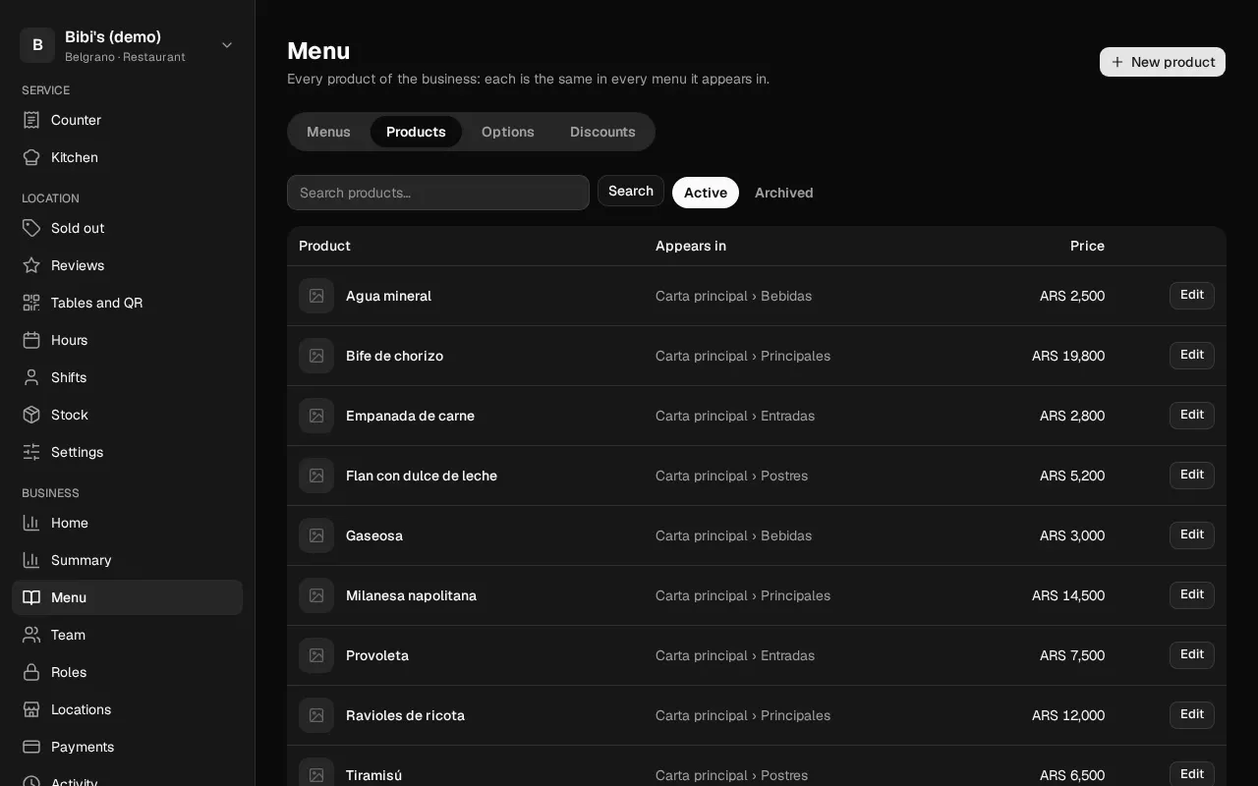Click the Search products input field
Image resolution: width=1258 pixels, height=786 pixels.
[x=438, y=193]
